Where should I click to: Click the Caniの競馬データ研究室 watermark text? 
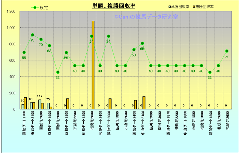click(x=146, y=17)
